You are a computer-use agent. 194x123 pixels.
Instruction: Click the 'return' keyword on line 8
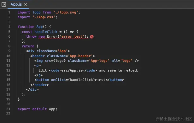tap(28, 46)
